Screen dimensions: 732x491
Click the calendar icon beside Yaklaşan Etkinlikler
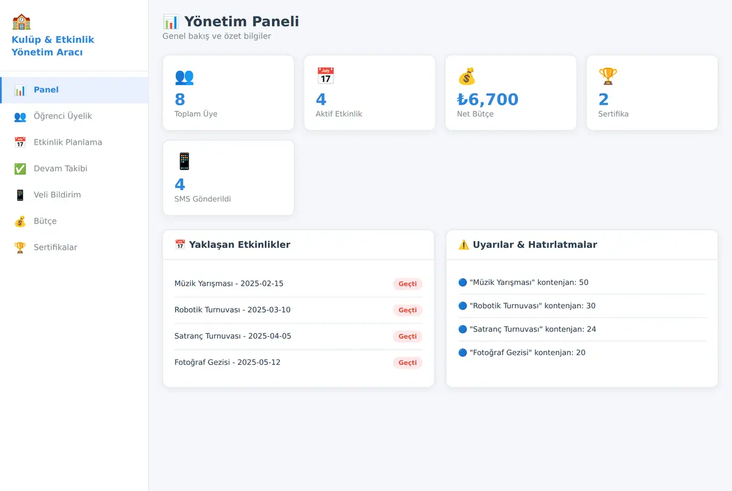click(x=180, y=245)
